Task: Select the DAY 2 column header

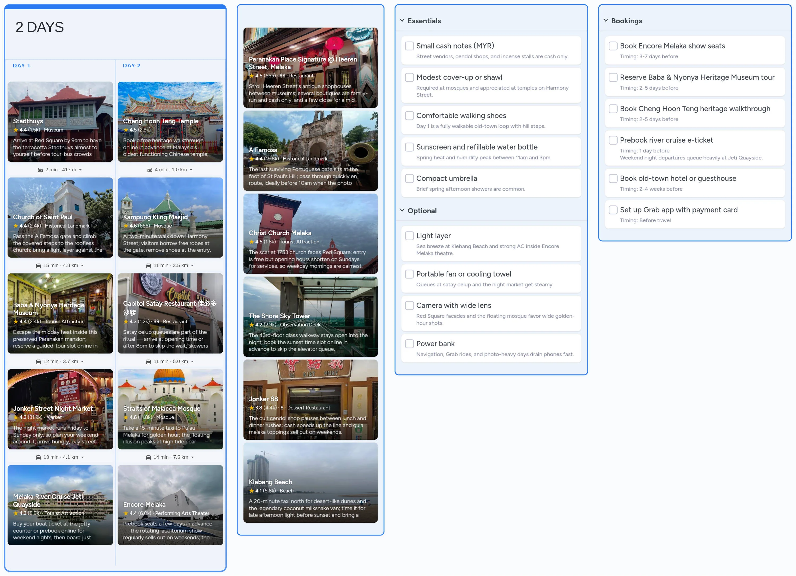Action: click(x=132, y=66)
